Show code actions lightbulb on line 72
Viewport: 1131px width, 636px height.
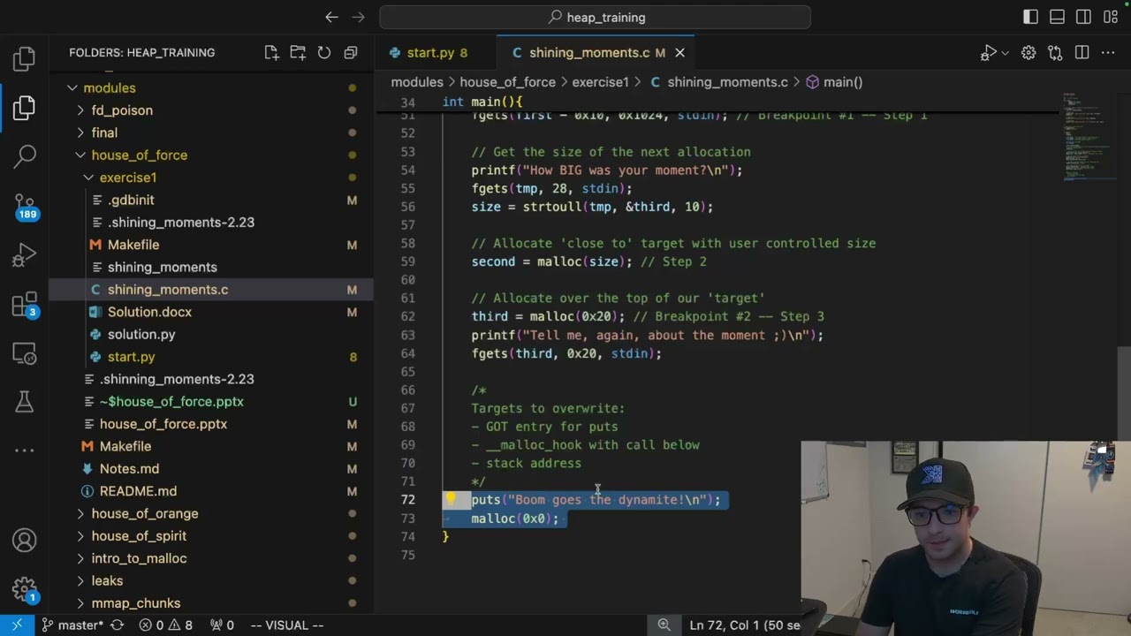451,499
